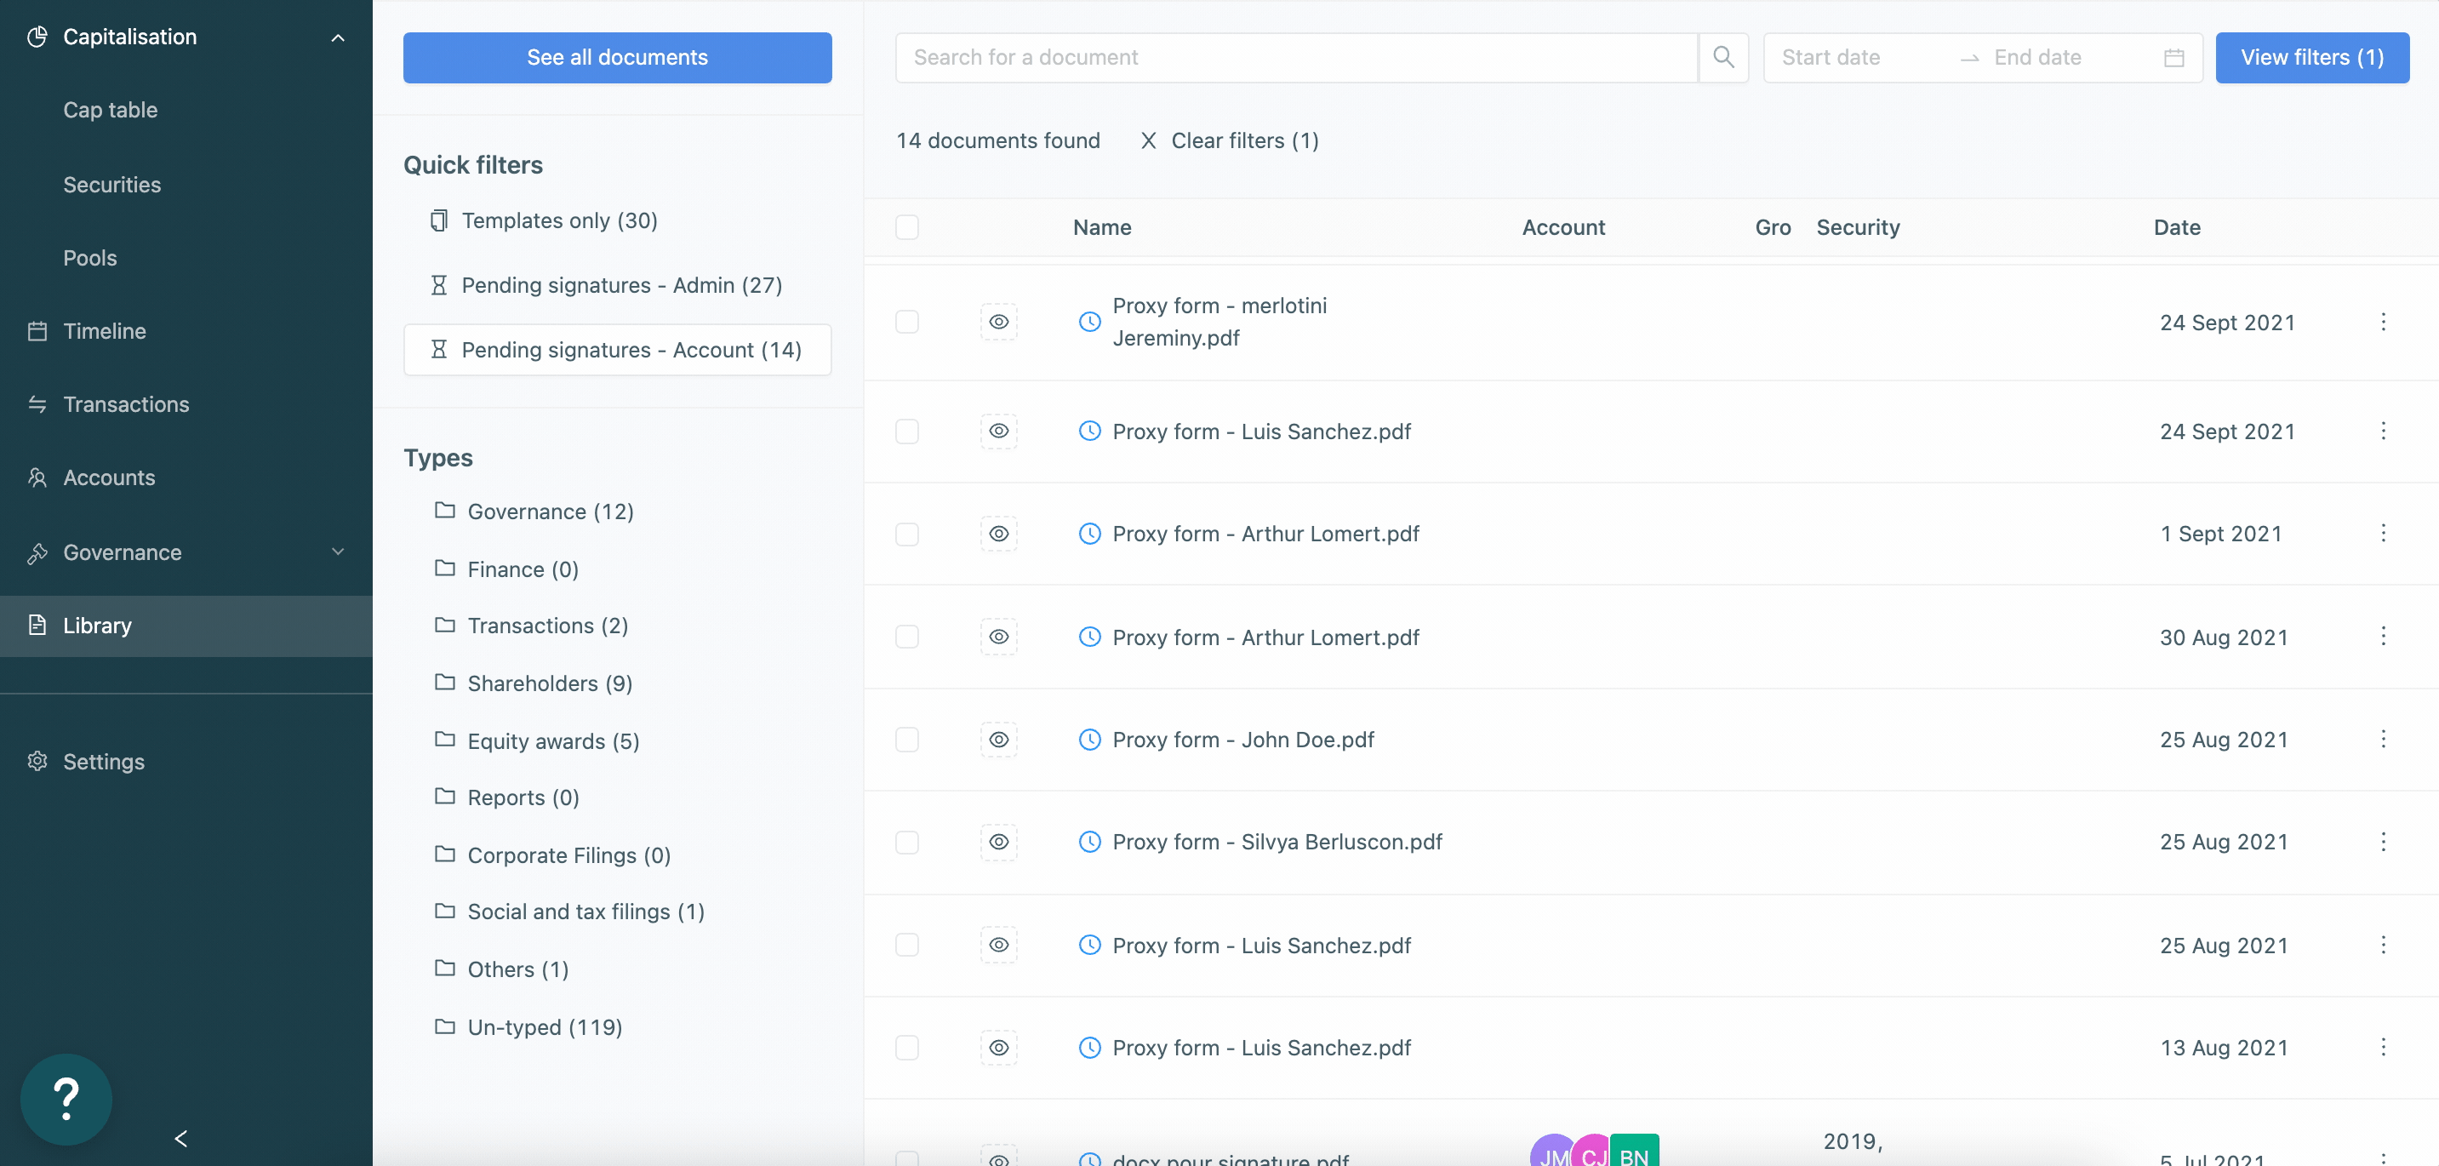Click the search magnifier icon
The image size is (2439, 1166).
click(x=1723, y=58)
